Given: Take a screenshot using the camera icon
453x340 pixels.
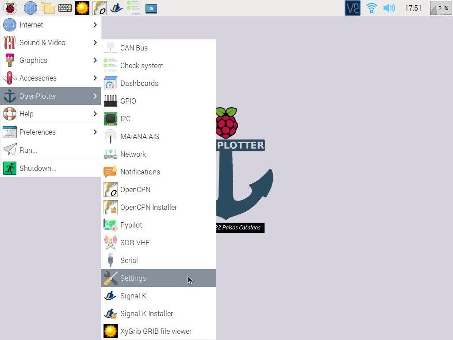Looking at the screenshot, I should (151, 8).
